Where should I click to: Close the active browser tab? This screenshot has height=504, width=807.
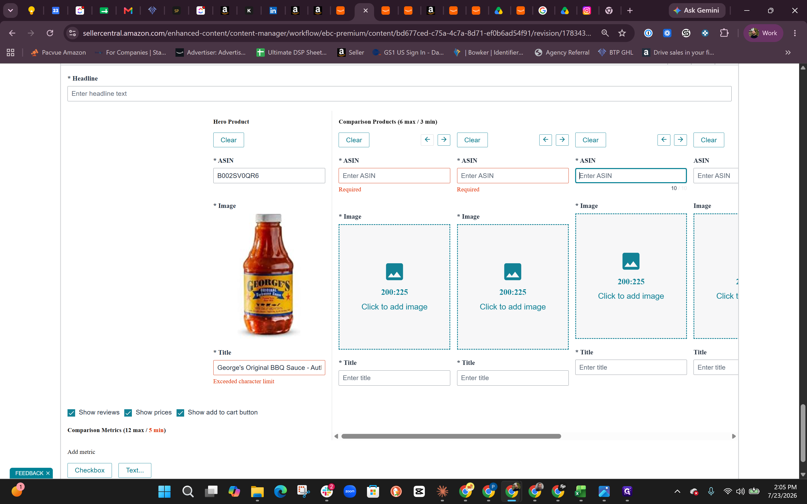(365, 11)
